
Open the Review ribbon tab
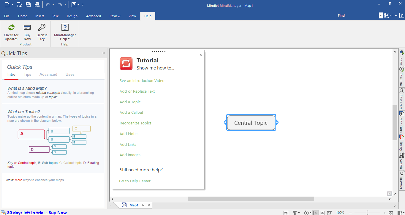(115, 16)
